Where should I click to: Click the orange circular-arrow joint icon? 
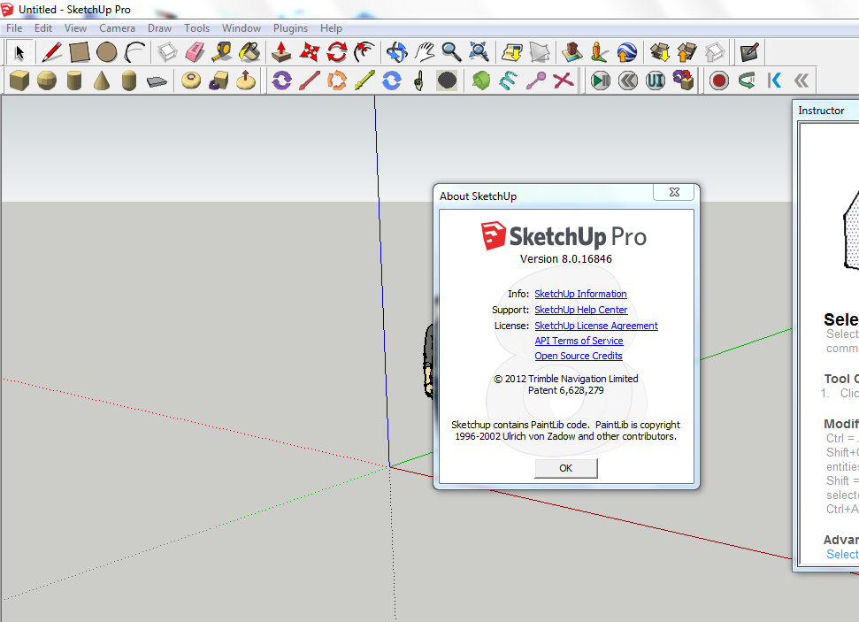click(x=337, y=81)
